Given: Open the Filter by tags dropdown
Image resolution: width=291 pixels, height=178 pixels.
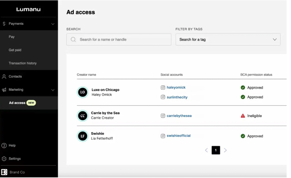Looking at the screenshot, I should click(x=228, y=39).
